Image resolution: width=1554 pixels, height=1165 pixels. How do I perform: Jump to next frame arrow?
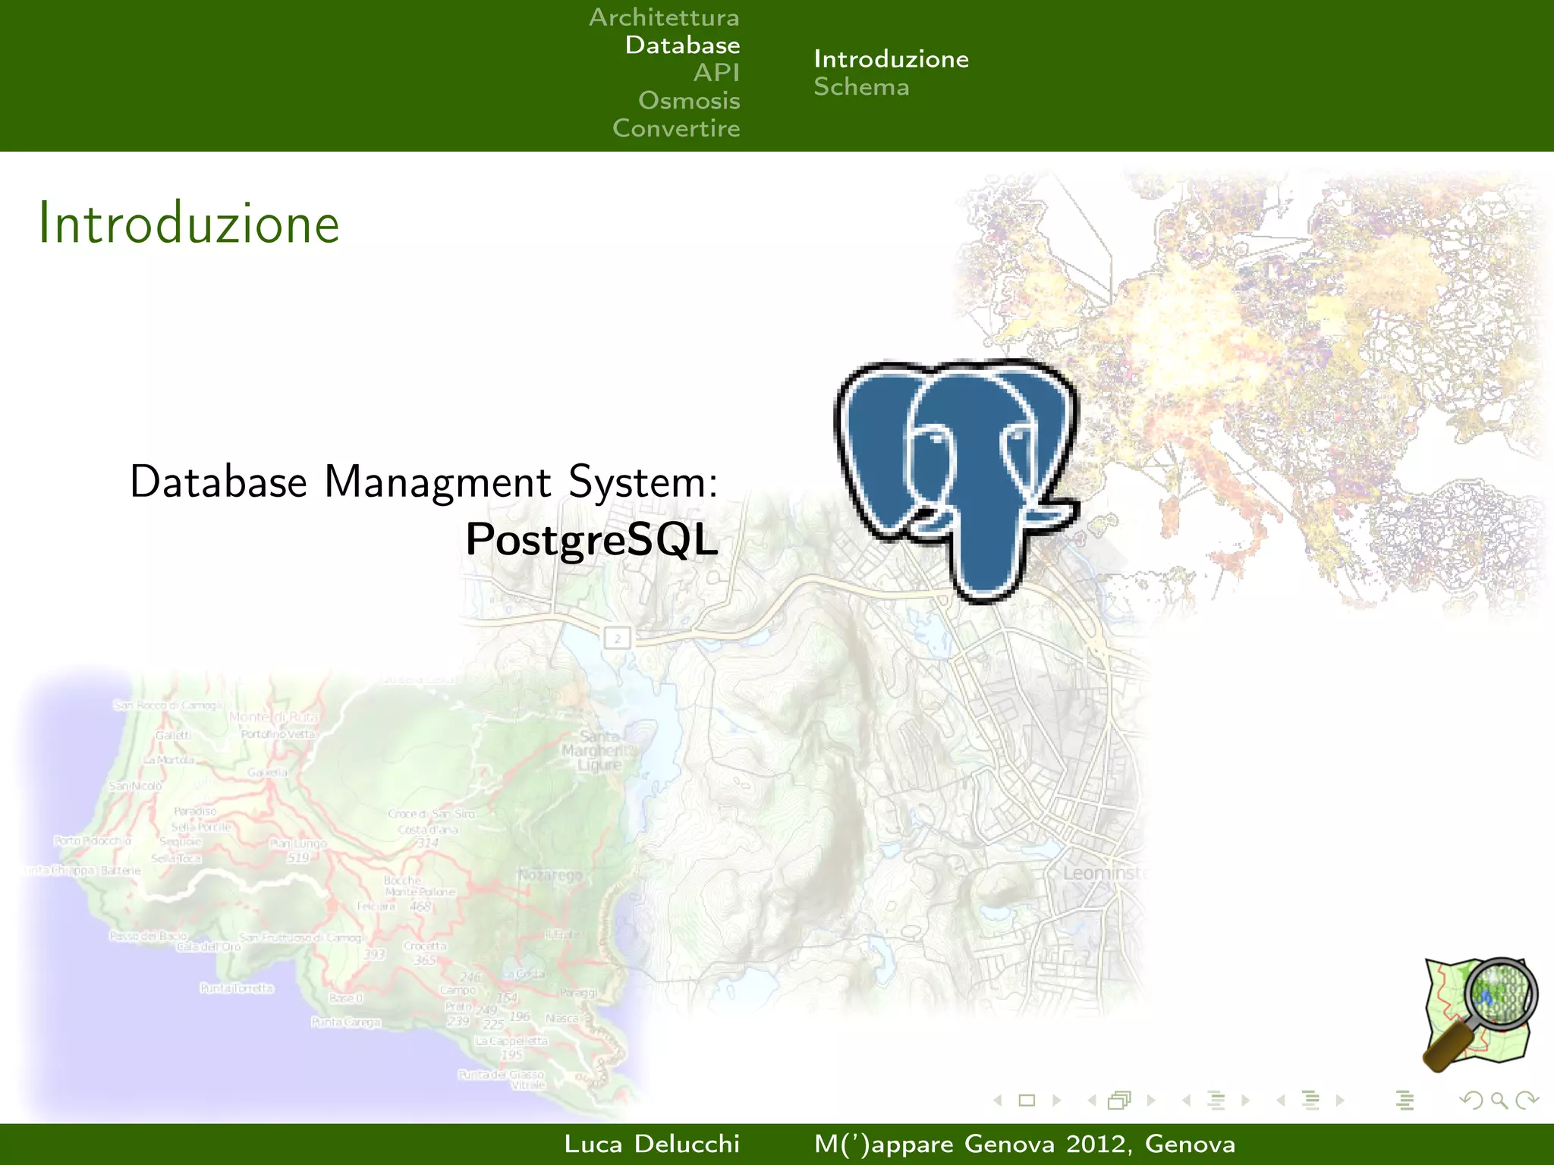[x=1151, y=1100]
